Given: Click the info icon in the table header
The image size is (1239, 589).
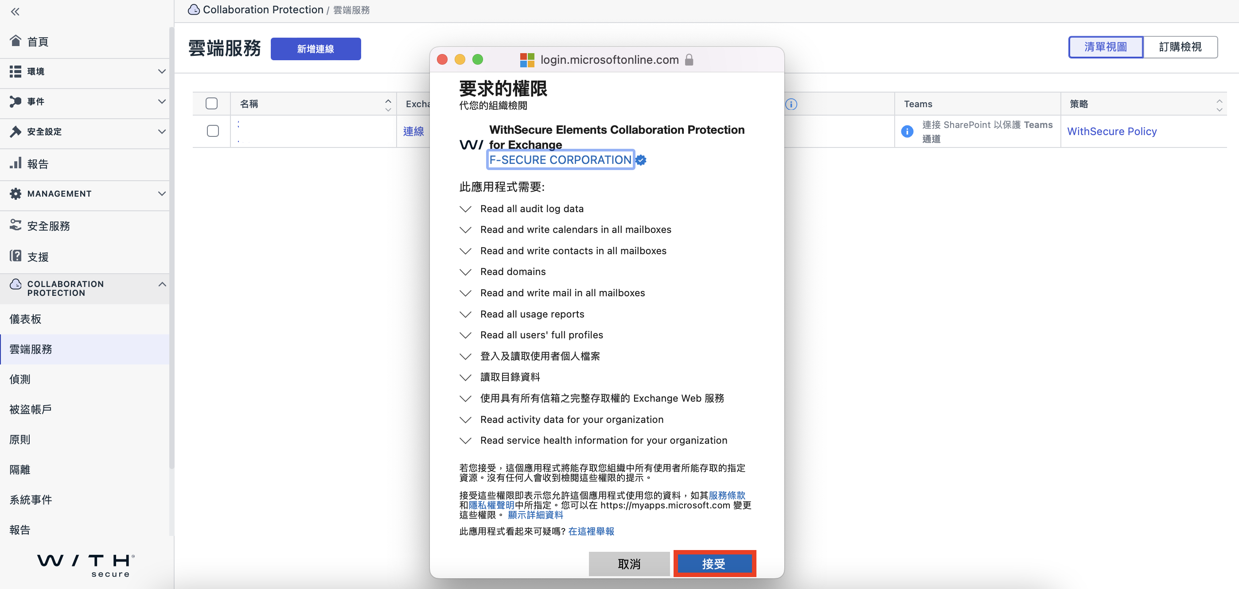Looking at the screenshot, I should pos(791,104).
